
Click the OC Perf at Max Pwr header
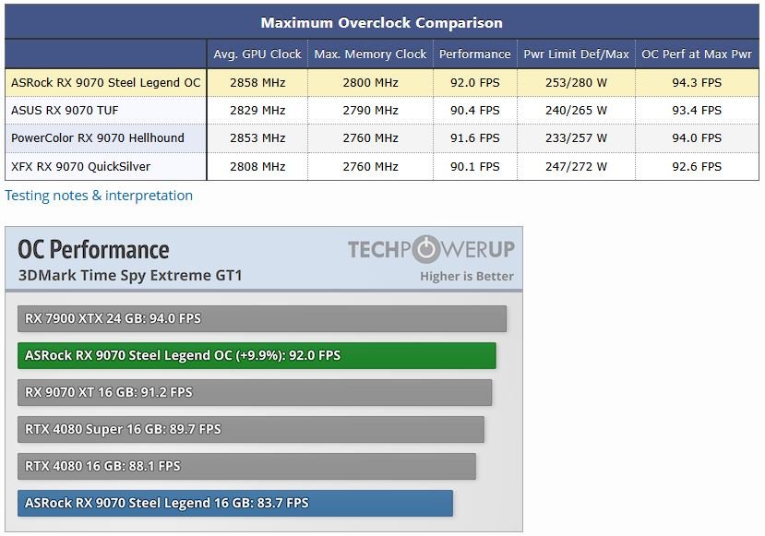tap(697, 54)
